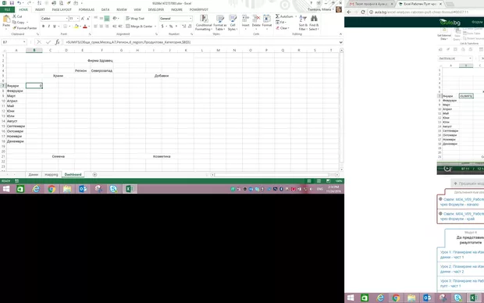Click into the SUMIFS formula bar
The height and width of the screenshot is (303, 484).
(201, 42)
